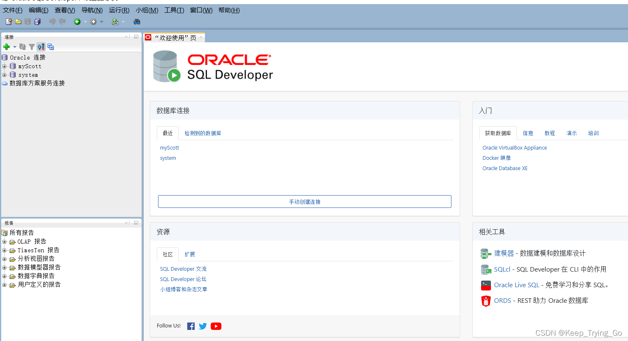Open the 小组(M) menu
The image size is (628, 341).
pos(147,10)
